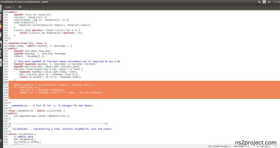
Task: Click line 159 "ls_status_t status_;"
Action: (x=28, y=142)
